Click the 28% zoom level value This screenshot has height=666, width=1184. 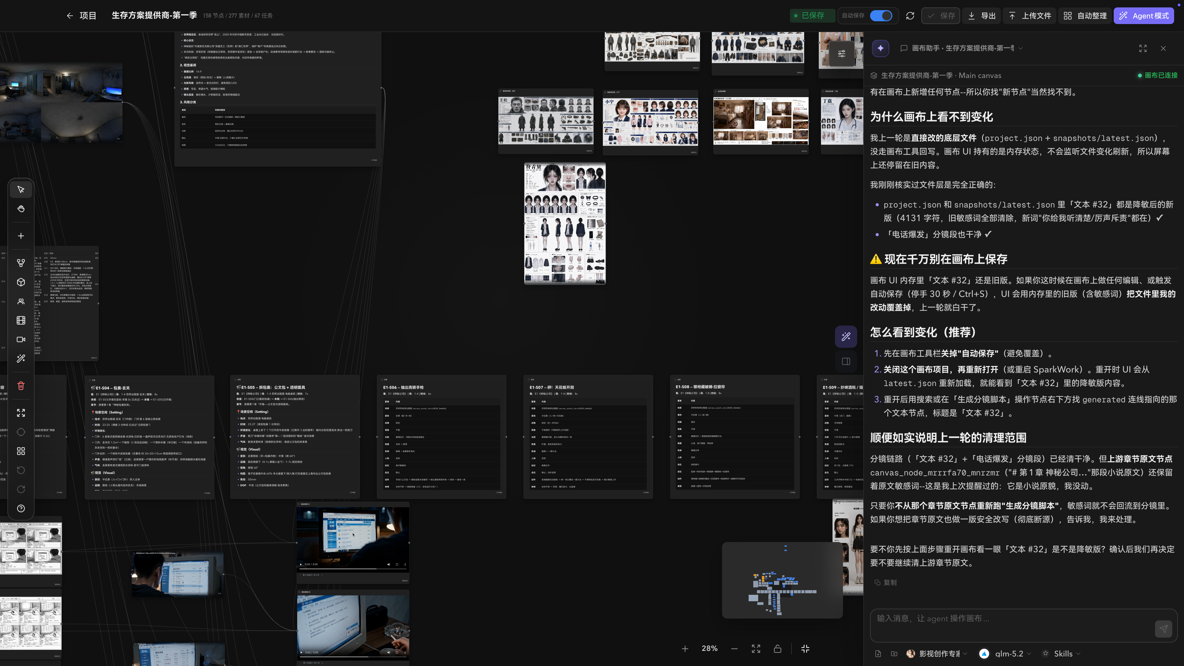coord(709,648)
